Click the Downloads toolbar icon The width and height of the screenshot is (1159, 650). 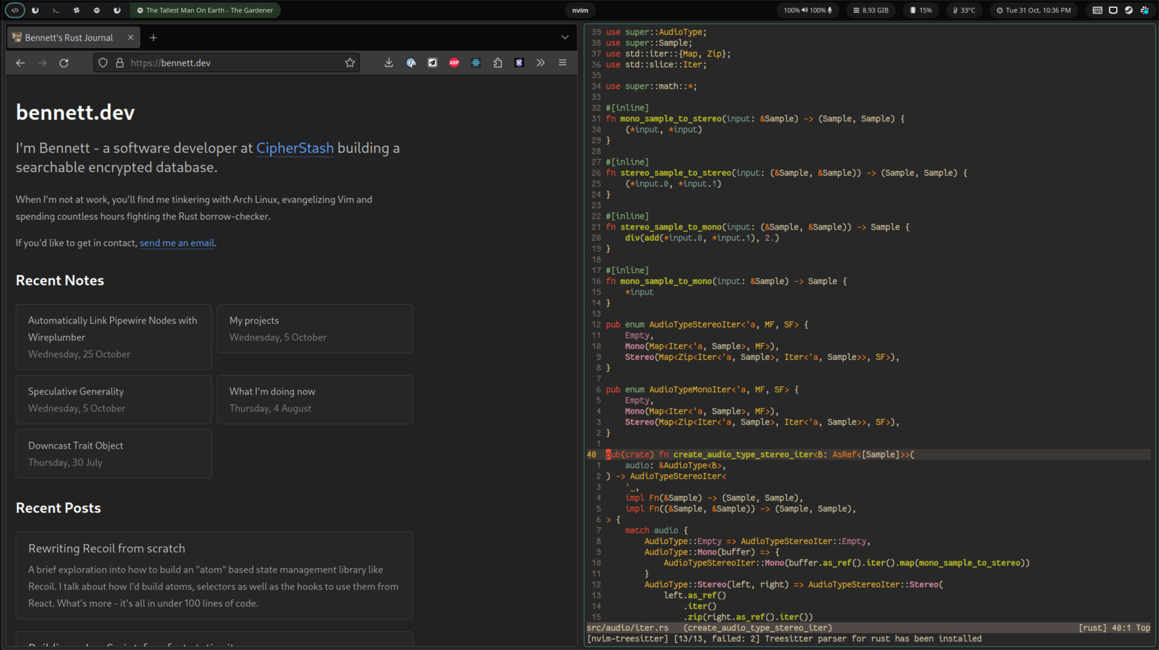(389, 63)
